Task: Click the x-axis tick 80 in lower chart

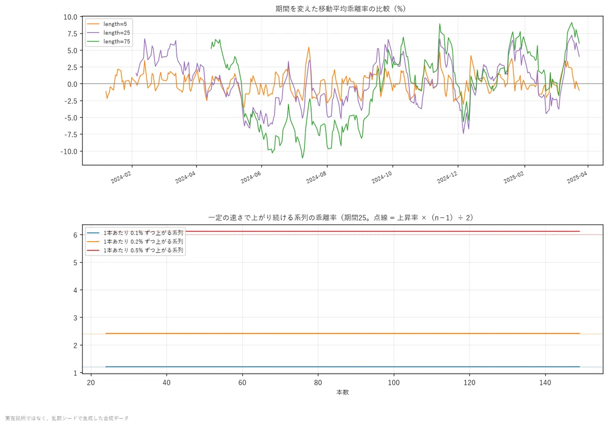Action: coord(318,382)
